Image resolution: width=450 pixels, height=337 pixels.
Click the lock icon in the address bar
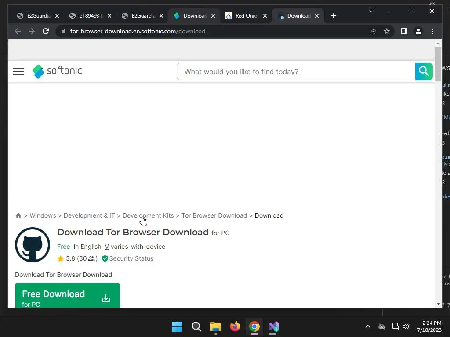click(x=63, y=31)
